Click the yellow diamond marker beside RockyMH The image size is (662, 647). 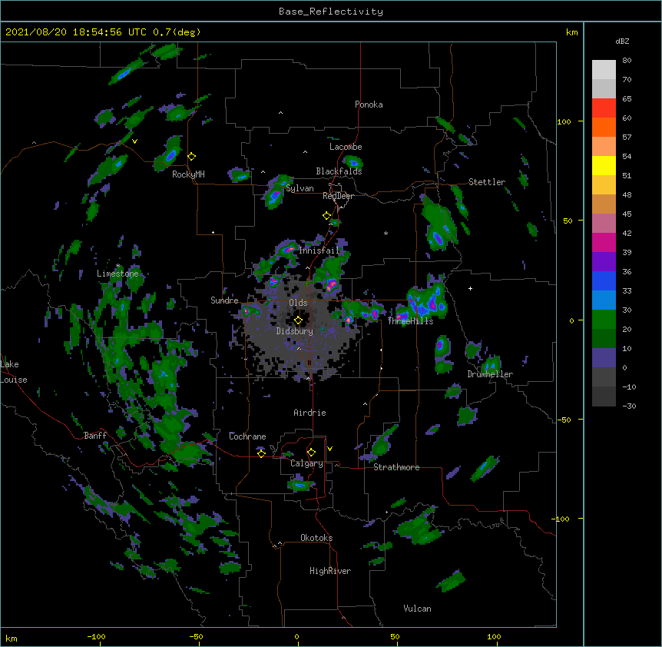192,157
